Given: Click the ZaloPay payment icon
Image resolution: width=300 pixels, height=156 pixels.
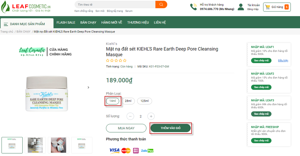Looking at the screenshot, I should (x=147, y=151).
